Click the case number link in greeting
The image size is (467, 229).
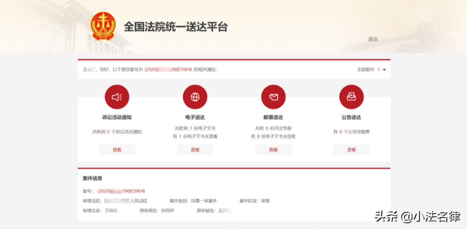coord(168,69)
